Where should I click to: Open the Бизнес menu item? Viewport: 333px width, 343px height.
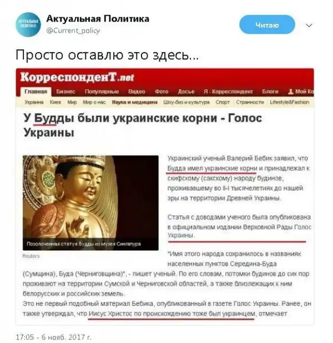pos(65,92)
